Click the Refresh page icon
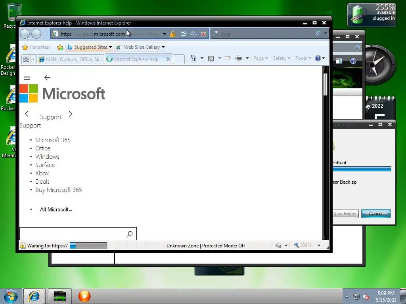This screenshot has height=304, width=406. pyautogui.click(x=193, y=34)
